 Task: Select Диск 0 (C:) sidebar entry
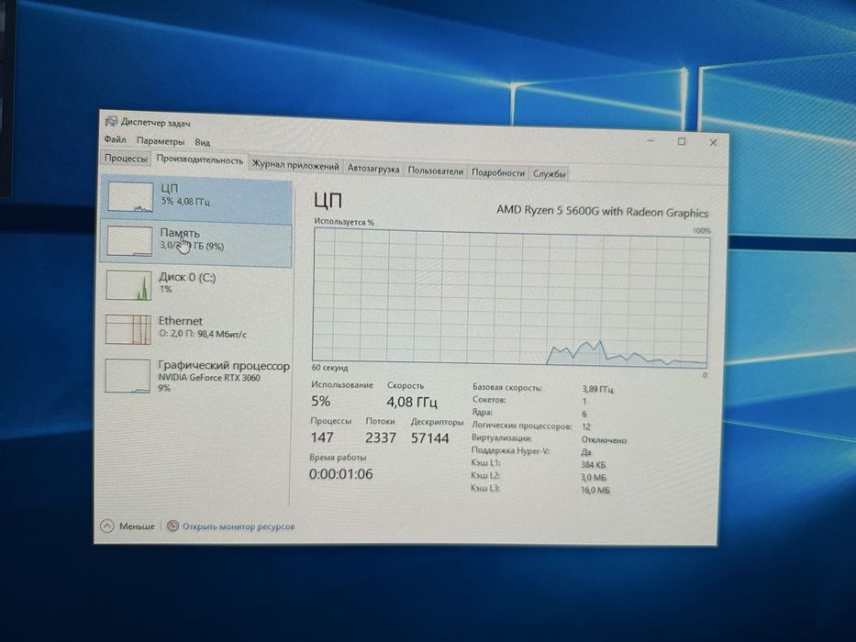pos(196,285)
